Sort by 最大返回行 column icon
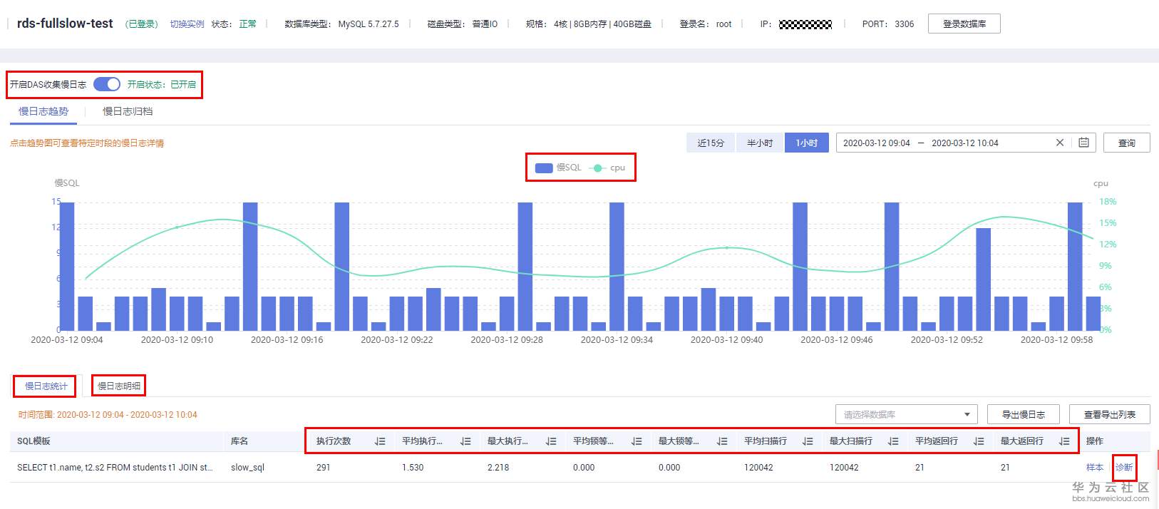The width and height of the screenshot is (1159, 509). click(1064, 441)
